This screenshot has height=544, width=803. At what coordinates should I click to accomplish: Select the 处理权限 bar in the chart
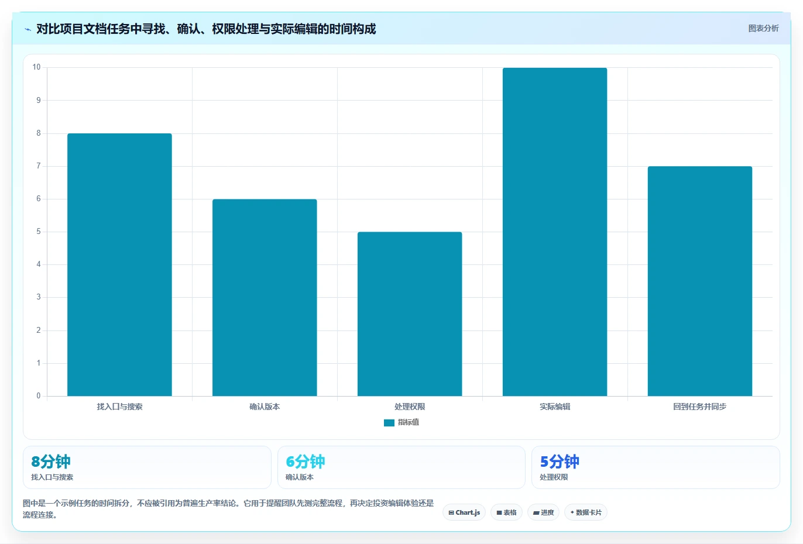[410, 314]
